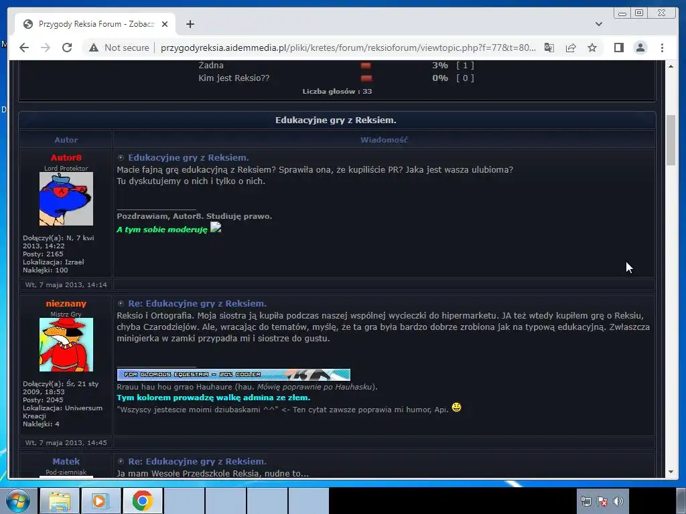This screenshot has width=686, height=514.
Task: Click the Posty: 2045 text
Action: (43, 400)
